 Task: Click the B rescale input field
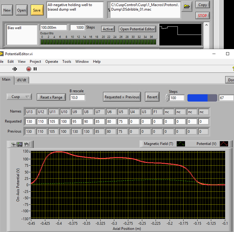(77, 97)
